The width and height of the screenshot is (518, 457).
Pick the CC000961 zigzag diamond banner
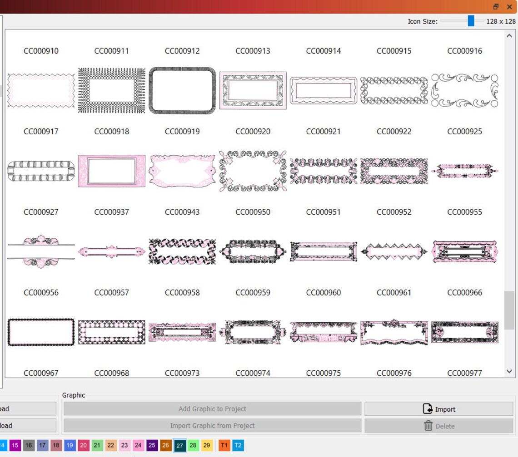tap(394, 251)
